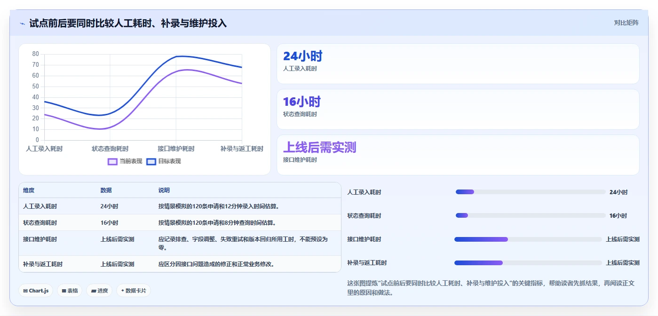Click the 数据 column header
Screen dimensions: 658x316
[x=106, y=190]
